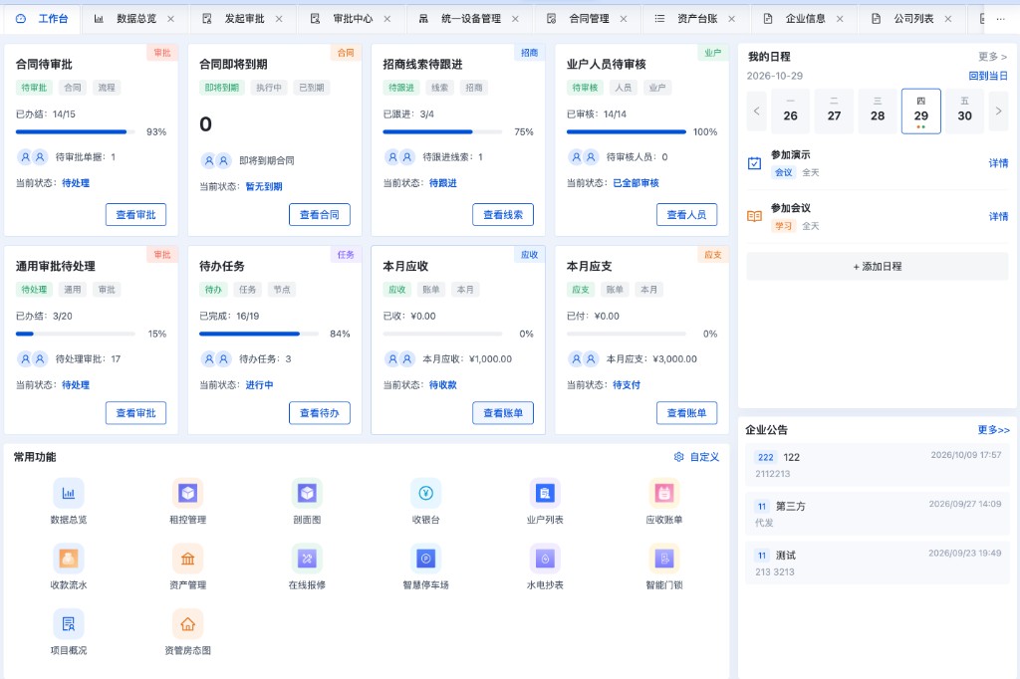
Task: Click 查看审批 in 合同待审批 card
Action: click(135, 215)
